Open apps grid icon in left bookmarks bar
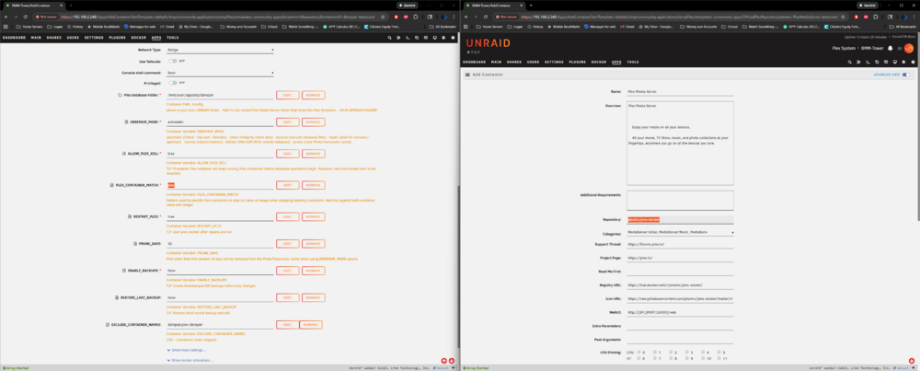 [x=7, y=27]
